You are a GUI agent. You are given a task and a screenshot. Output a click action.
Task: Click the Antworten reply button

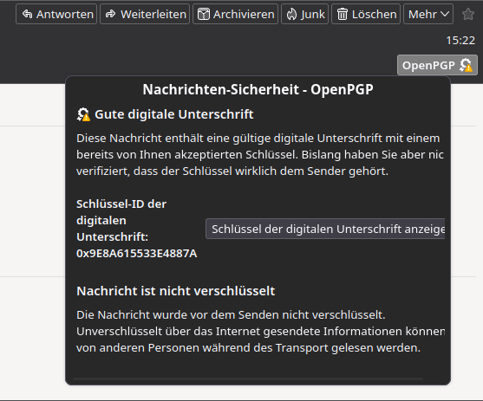pos(56,14)
